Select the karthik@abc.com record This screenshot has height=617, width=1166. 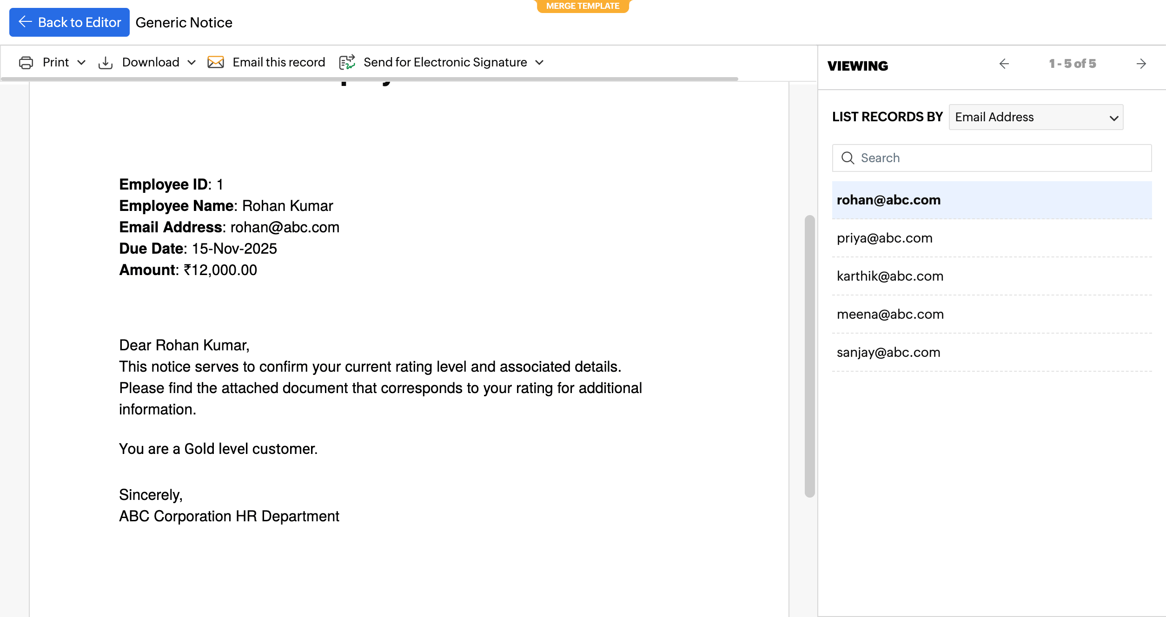[x=890, y=276]
